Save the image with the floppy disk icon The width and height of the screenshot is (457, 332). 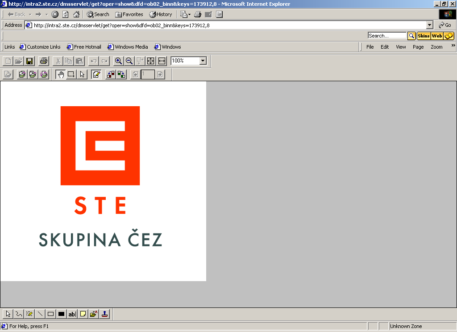click(29, 61)
